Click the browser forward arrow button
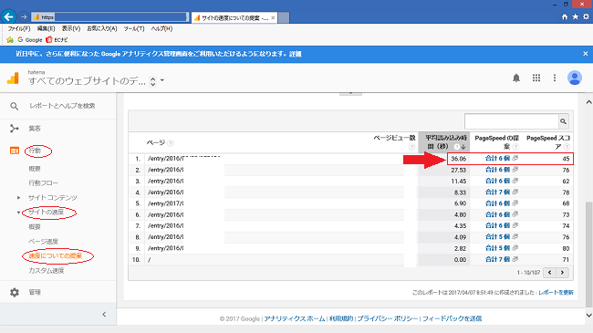This screenshot has width=593, height=333. pyautogui.click(x=24, y=17)
